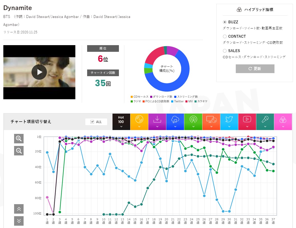The width and height of the screenshot is (296, 228).
Task: Select the BUZZ radio option
Action: click(x=225, y=22)
